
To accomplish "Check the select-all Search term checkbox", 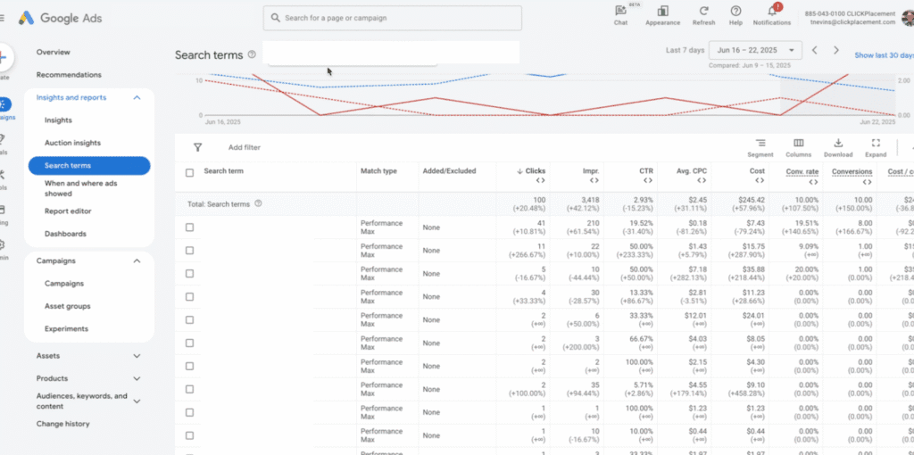I will click(189, 172).
